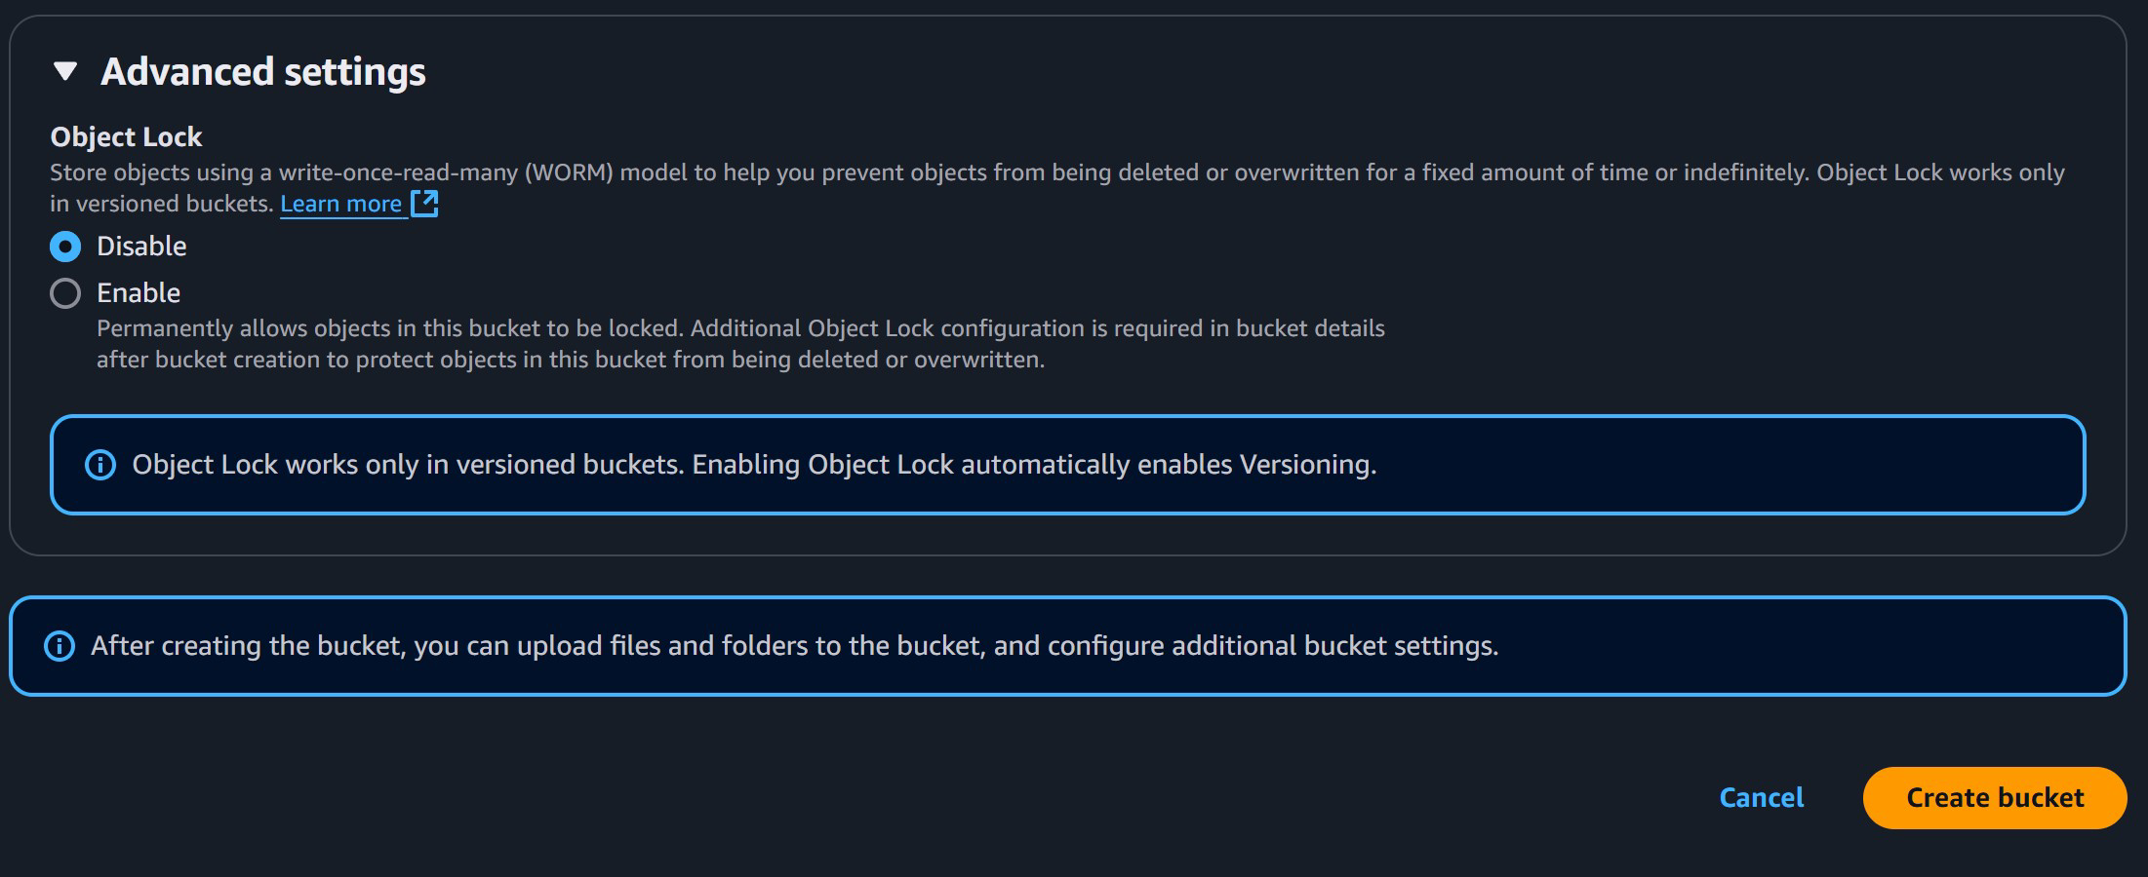Click the versioned buckets notice text

406,465
